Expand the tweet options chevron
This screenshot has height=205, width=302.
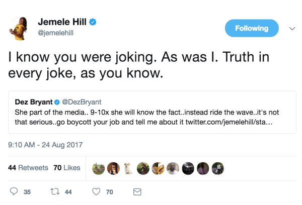291,29
